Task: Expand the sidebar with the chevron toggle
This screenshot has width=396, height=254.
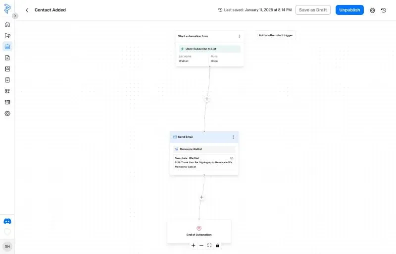Action: pos(15,16)
